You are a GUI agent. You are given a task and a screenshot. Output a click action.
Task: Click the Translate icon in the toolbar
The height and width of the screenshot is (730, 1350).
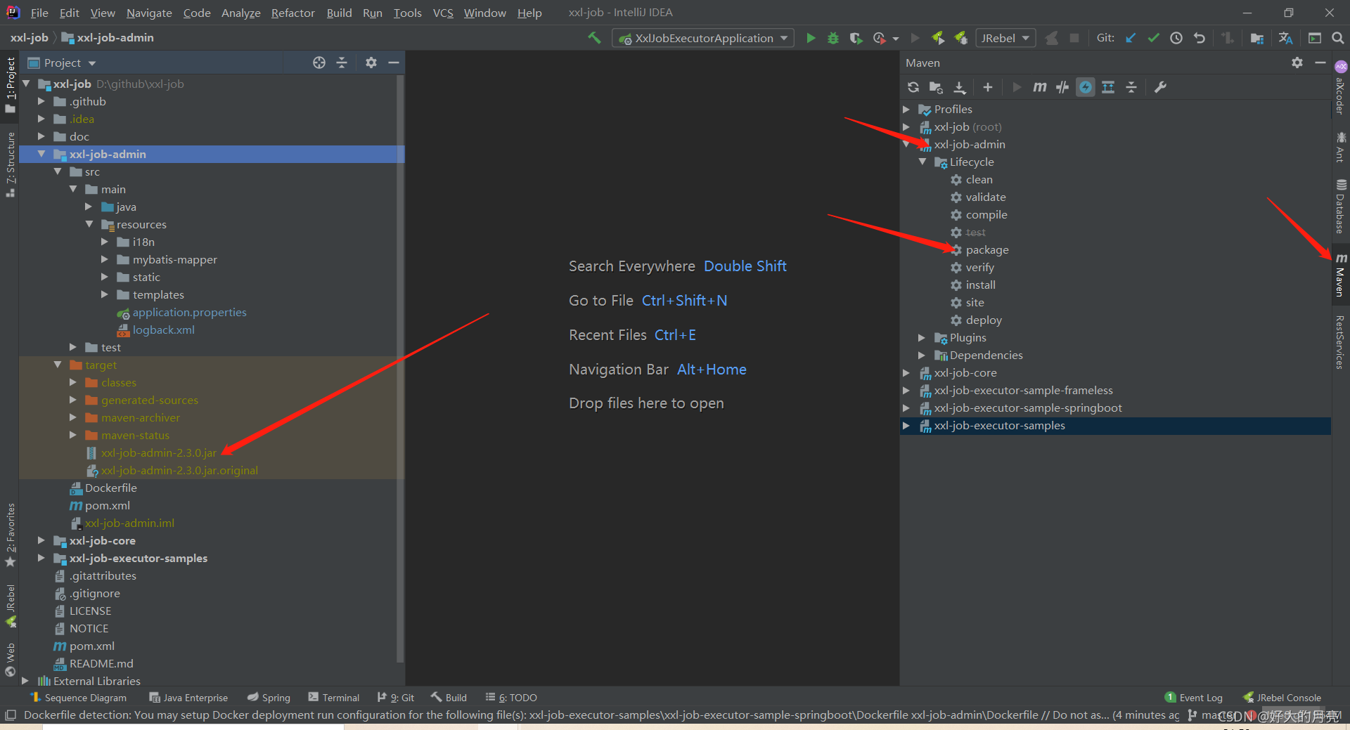tap(1286, 38)
